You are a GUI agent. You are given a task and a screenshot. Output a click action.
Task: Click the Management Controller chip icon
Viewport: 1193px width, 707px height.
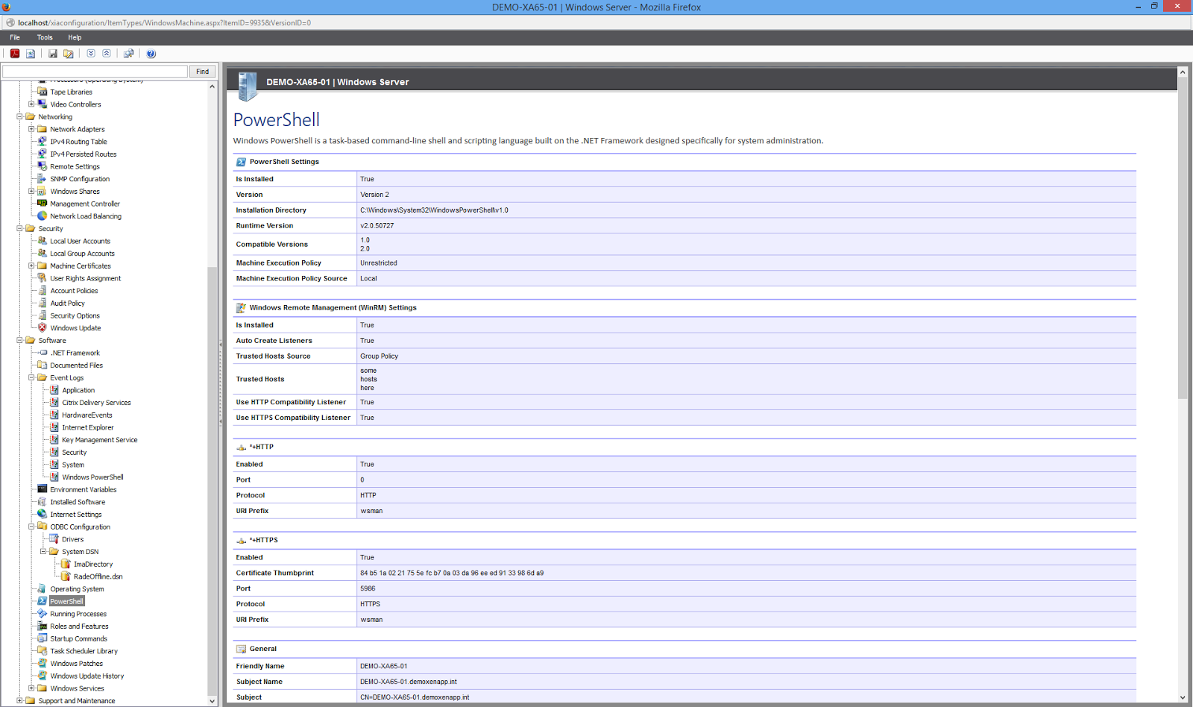43,204
